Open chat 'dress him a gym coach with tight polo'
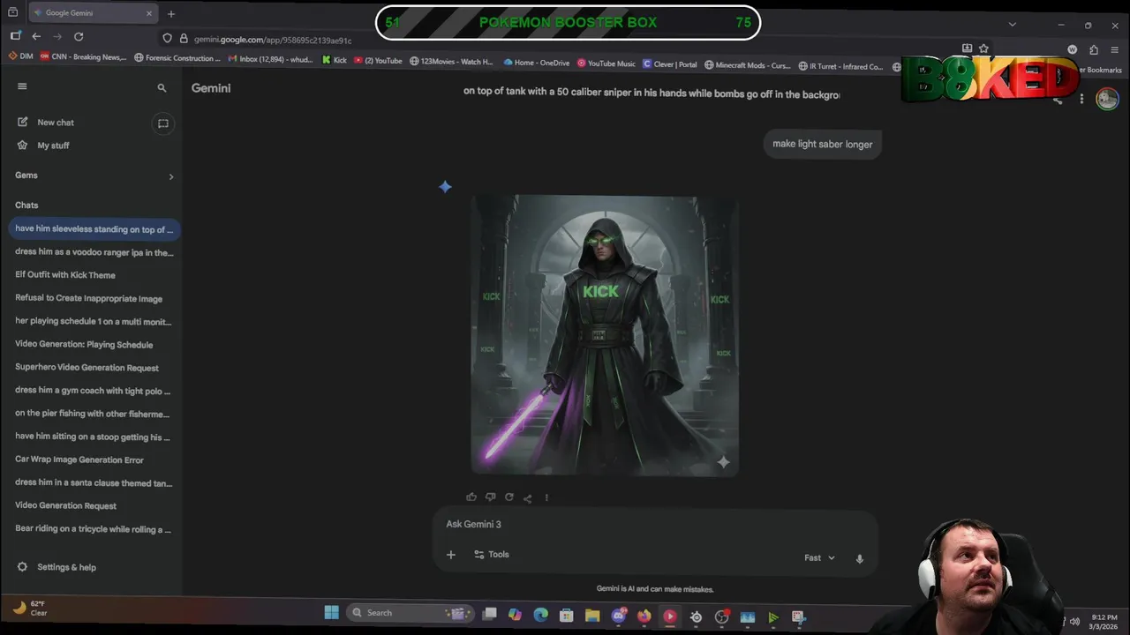Image resolution: width=1130 pixels, height=635 pixels. [x=94, y=391]
